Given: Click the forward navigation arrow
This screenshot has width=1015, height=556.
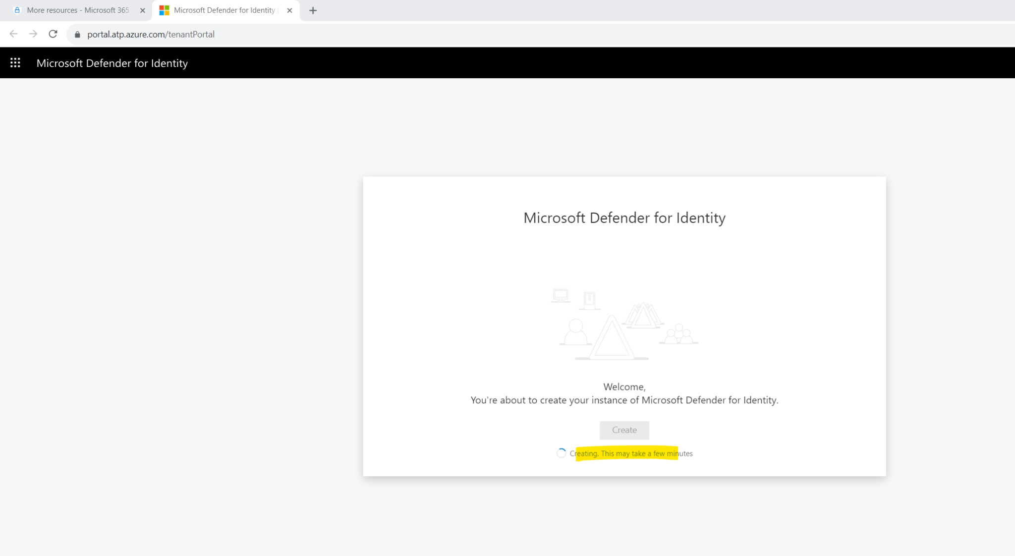Looking at the screenshot, I should tap(33, 34).
